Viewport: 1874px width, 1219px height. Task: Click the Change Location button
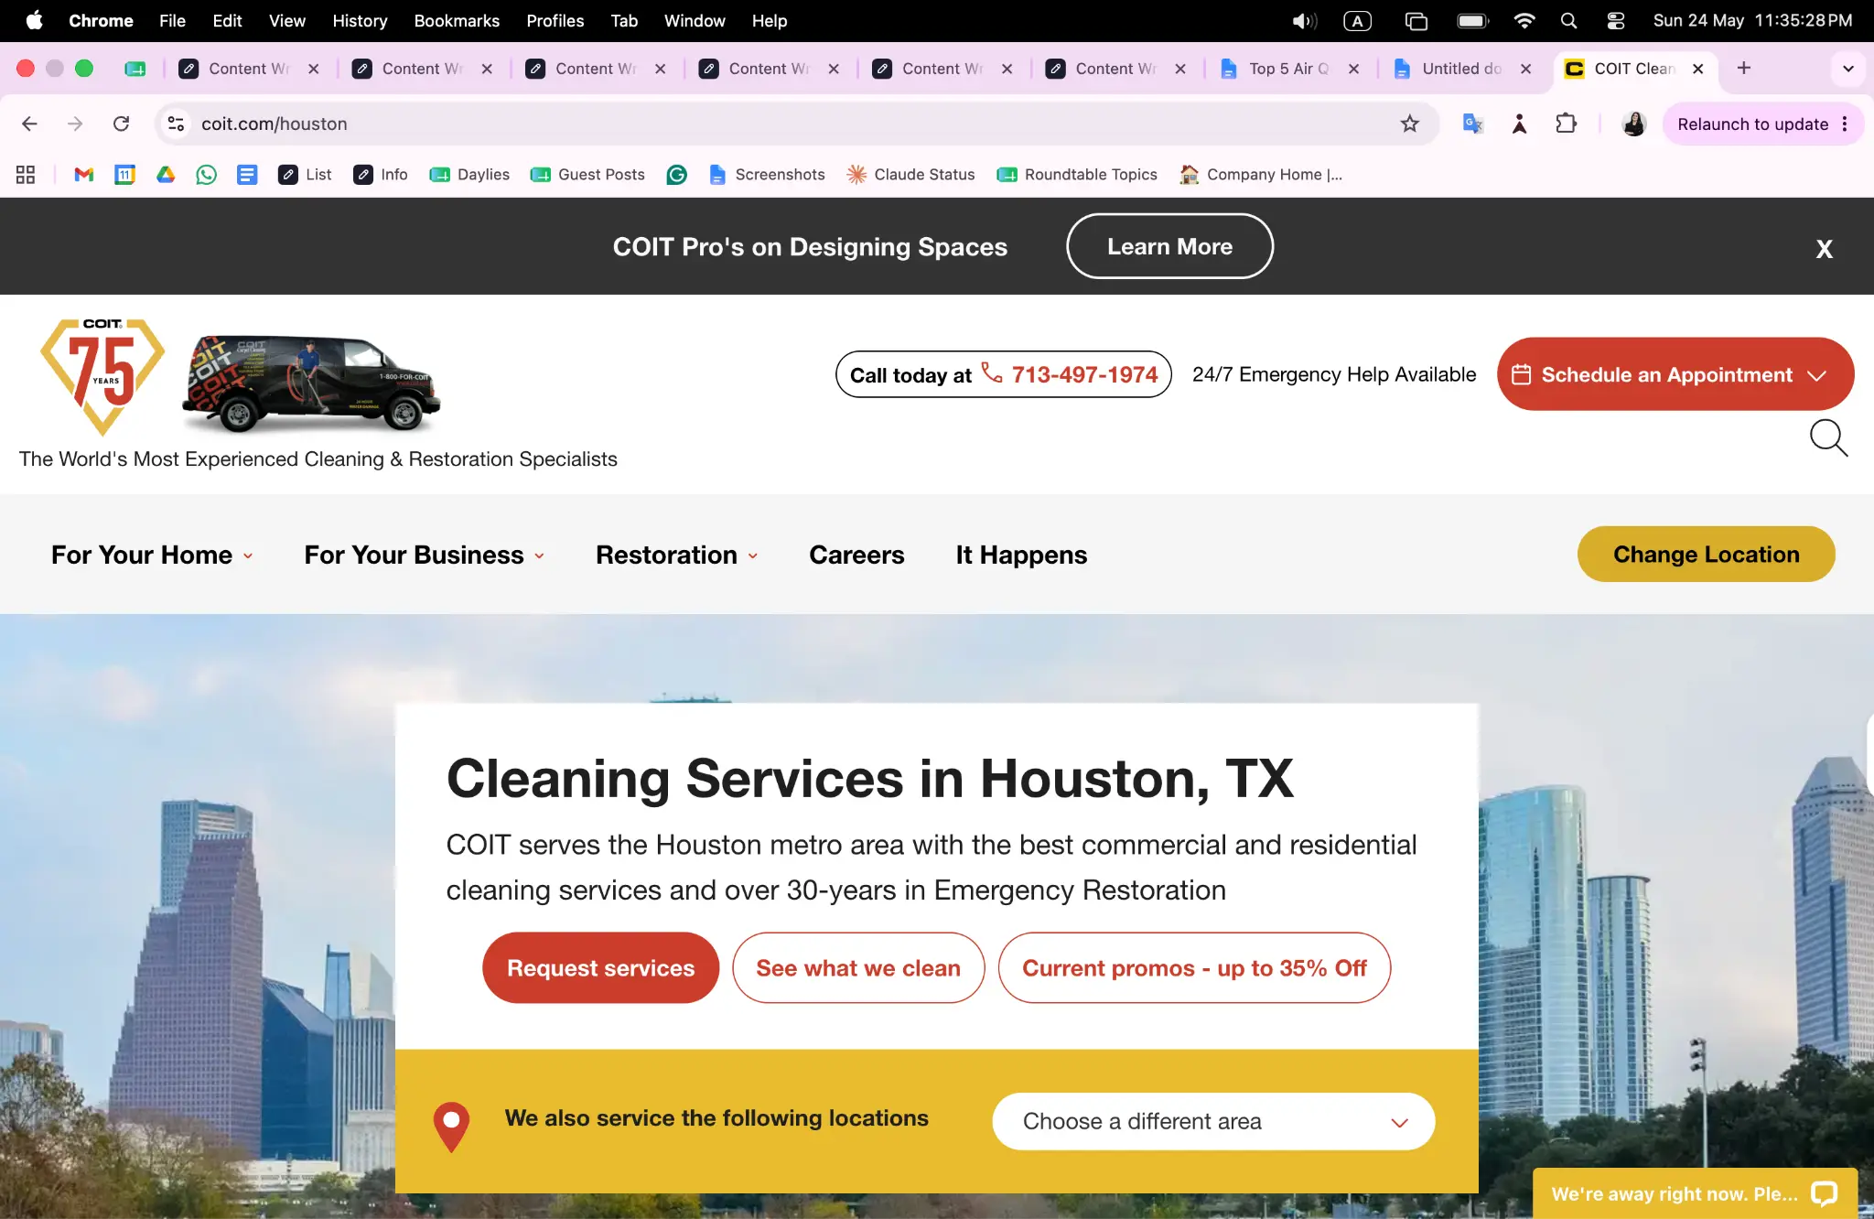tap(1706, 554)
